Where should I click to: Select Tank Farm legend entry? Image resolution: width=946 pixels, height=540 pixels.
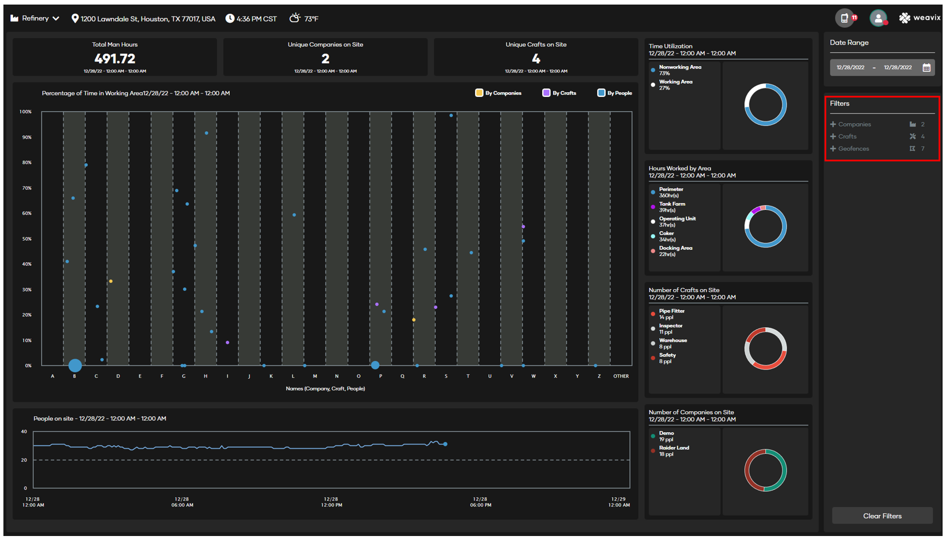[668, 207]
